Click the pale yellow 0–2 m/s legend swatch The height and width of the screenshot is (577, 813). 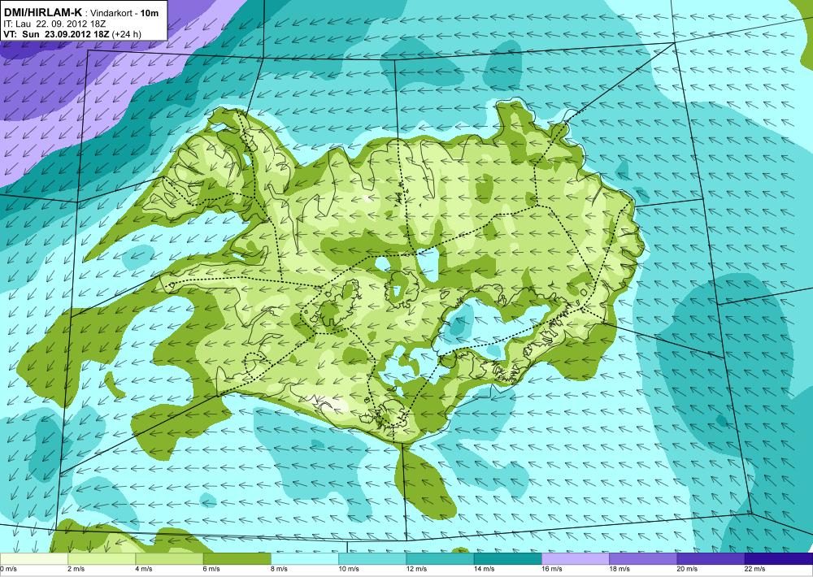(x=33, y=559)
